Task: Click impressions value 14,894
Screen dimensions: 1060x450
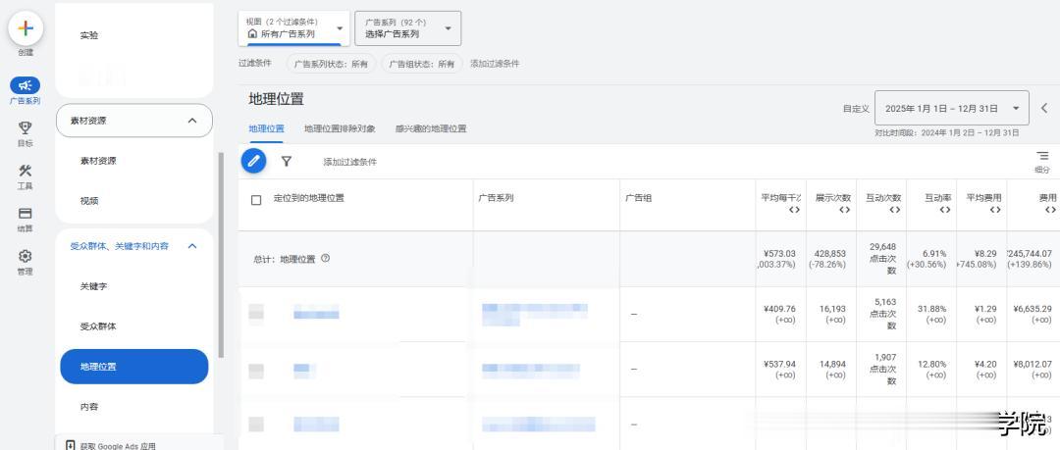Action: pos(835,364)
